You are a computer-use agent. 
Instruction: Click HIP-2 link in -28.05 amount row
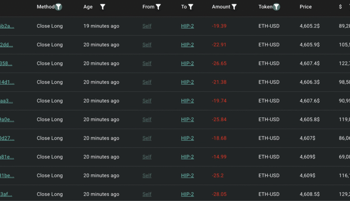pos(187,194)
